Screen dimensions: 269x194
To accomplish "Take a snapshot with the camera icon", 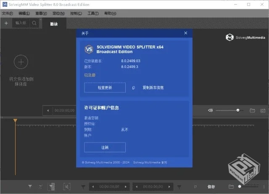I will pos(263,110).
